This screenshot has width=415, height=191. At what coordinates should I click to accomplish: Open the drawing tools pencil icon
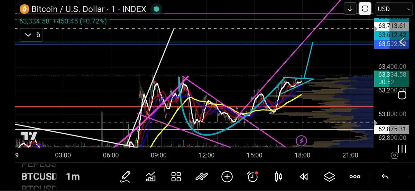pyautogui.click(x=125, y=177)
